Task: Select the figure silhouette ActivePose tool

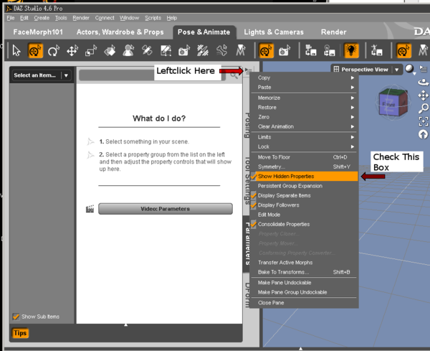Action: coord(128,51)
